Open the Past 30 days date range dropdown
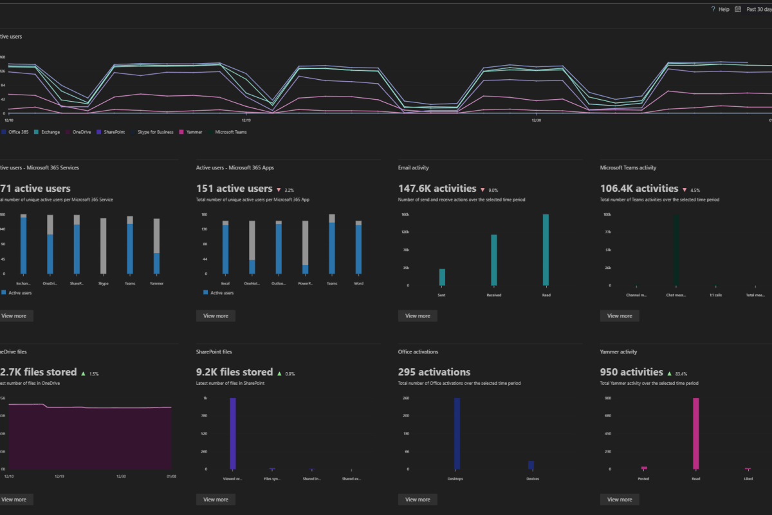This screenshot has width=772, height=515. pos(758,10)
